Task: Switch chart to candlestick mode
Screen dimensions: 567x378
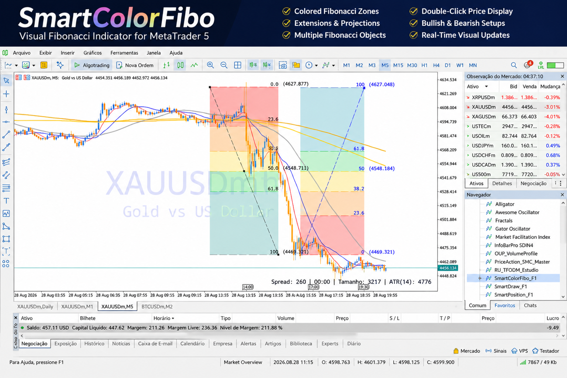Action: 180,65
